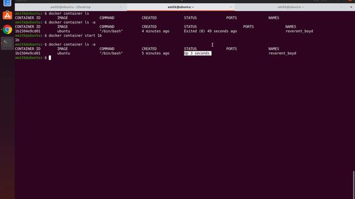Click the "docker container start 1b" command

click(x=75, y=35)
